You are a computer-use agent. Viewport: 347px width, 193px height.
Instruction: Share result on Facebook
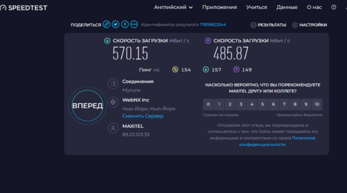tap(125, 24)
